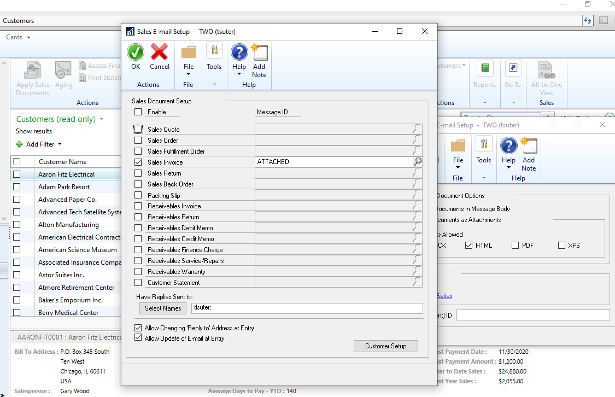Expand the Reports dropdown arrow

click(x=485, y=103)
